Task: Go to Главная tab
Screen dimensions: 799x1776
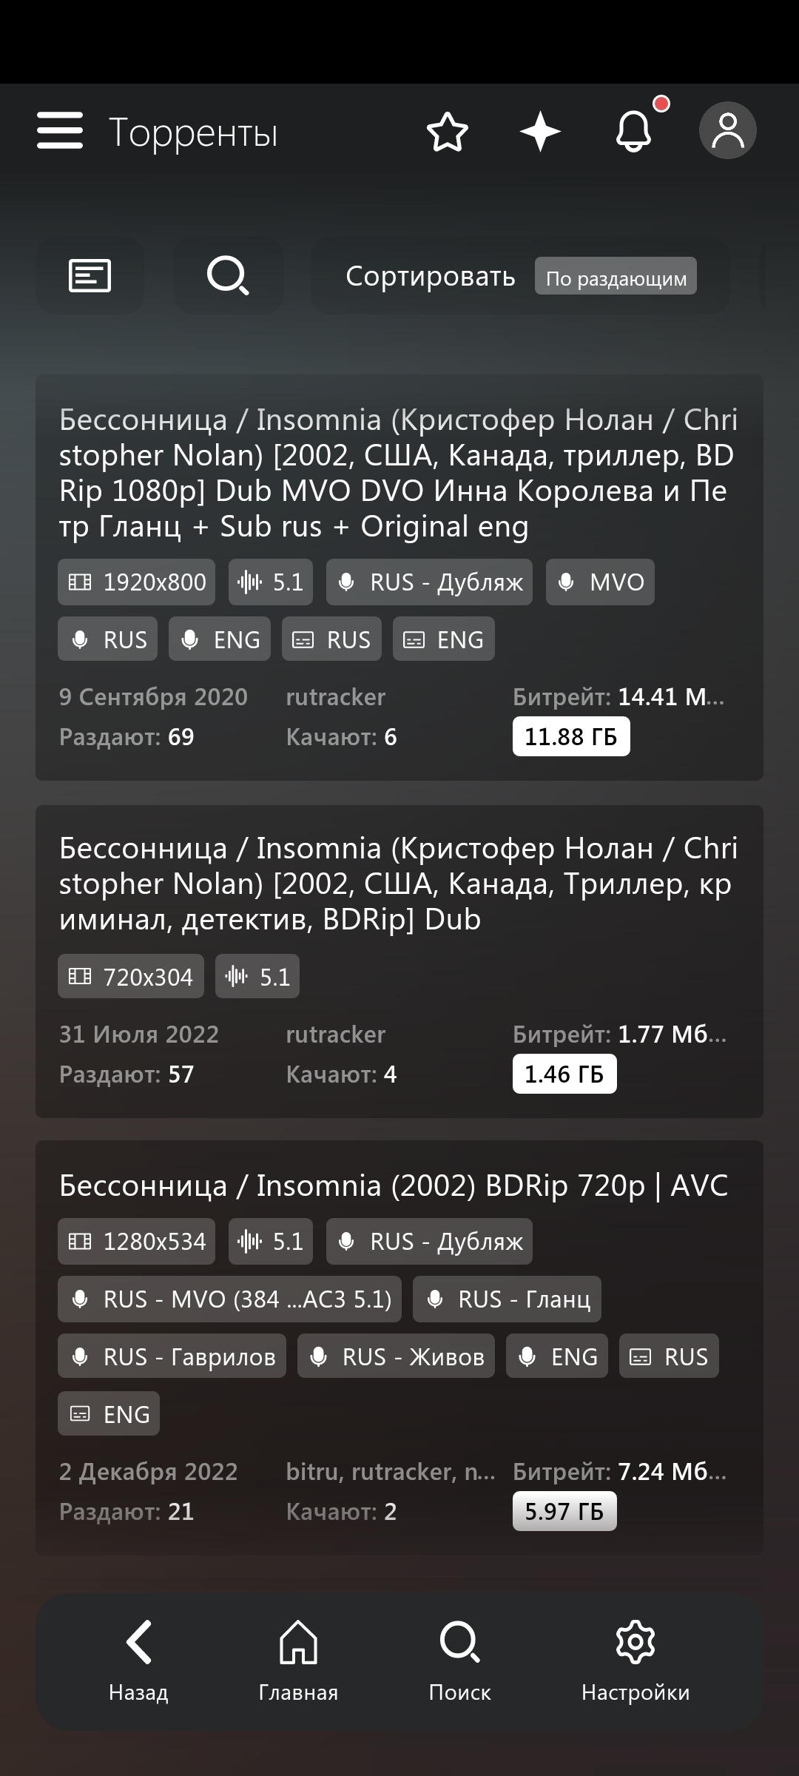Action: coord(298,1661)
